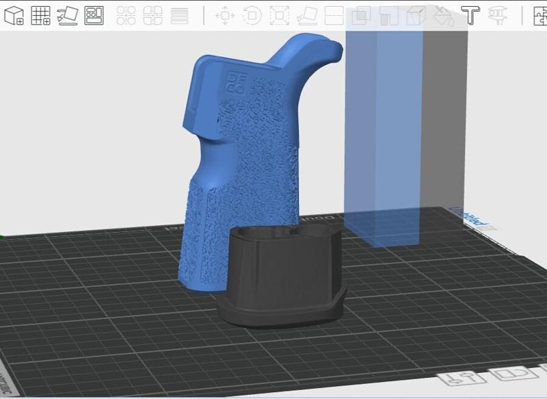This screenshot has width=547, height=399.
Task: Open the Variable layer height tool
Action: click(x=180, y=16)
